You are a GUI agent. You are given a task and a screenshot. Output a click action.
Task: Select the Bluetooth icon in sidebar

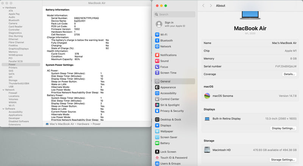click(x=157, y=40)
